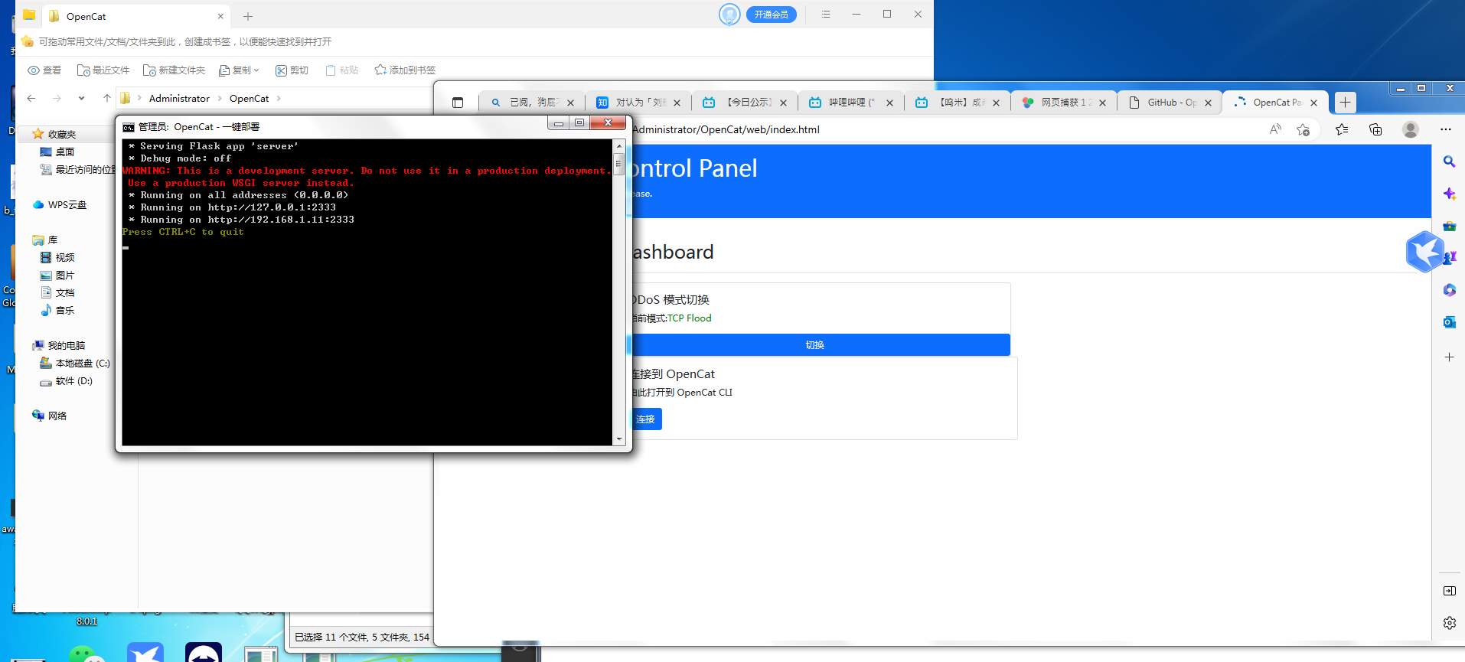This screenshot has height=662, width=1465.
Task: Open the sidebar search icon
Action: click(x=1449, y=161)
